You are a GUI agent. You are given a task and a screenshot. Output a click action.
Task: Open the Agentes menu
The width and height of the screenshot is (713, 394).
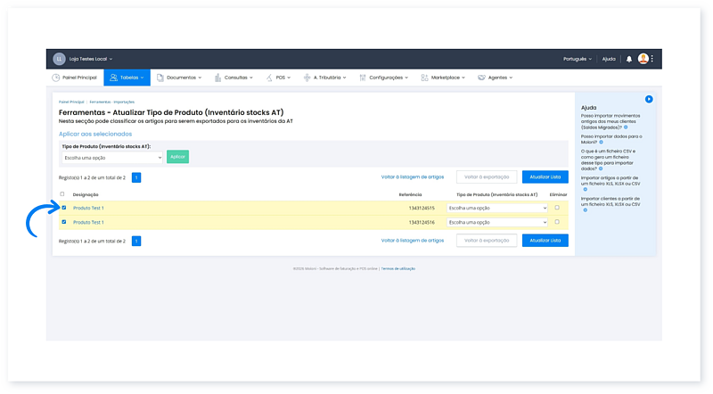[496, 78]
